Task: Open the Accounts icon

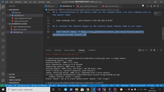Action: coord(3,74)
